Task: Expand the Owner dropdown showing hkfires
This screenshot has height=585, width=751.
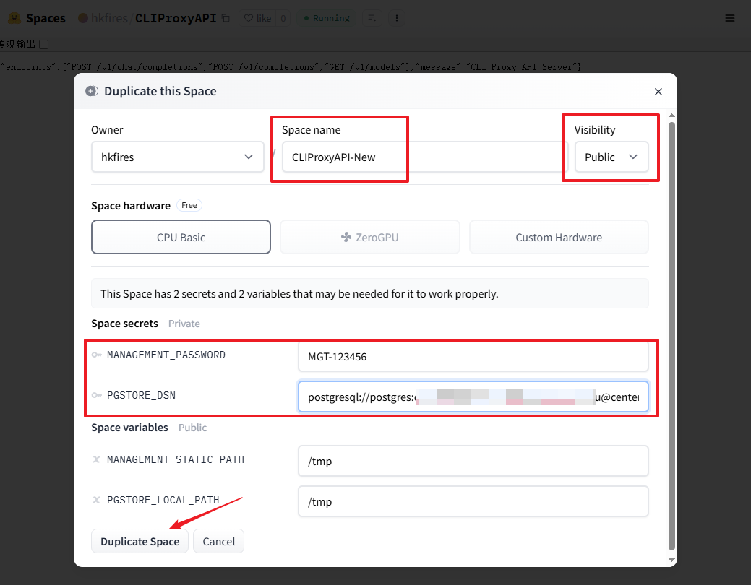Action: click(177, 157)
